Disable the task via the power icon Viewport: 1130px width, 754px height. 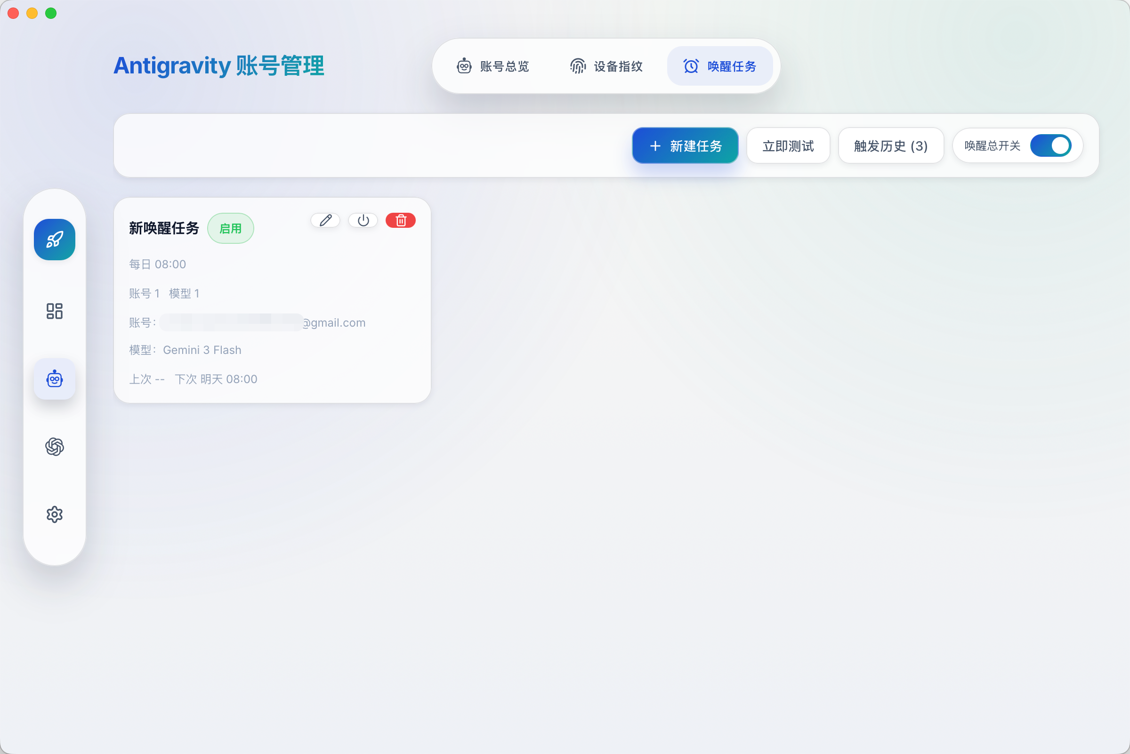point(363,220)
